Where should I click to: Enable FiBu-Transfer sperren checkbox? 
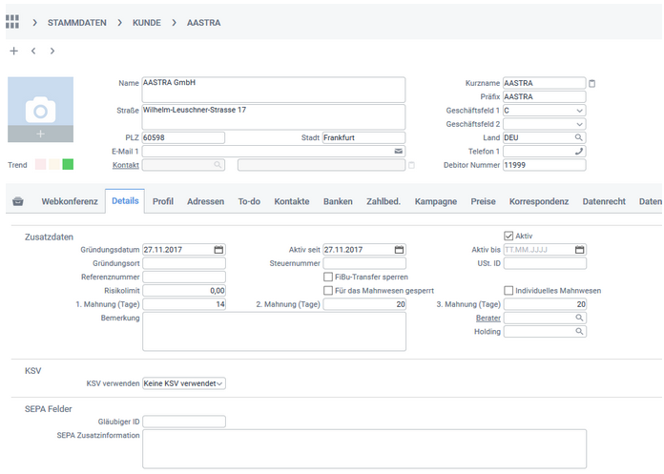coord(328,277)
